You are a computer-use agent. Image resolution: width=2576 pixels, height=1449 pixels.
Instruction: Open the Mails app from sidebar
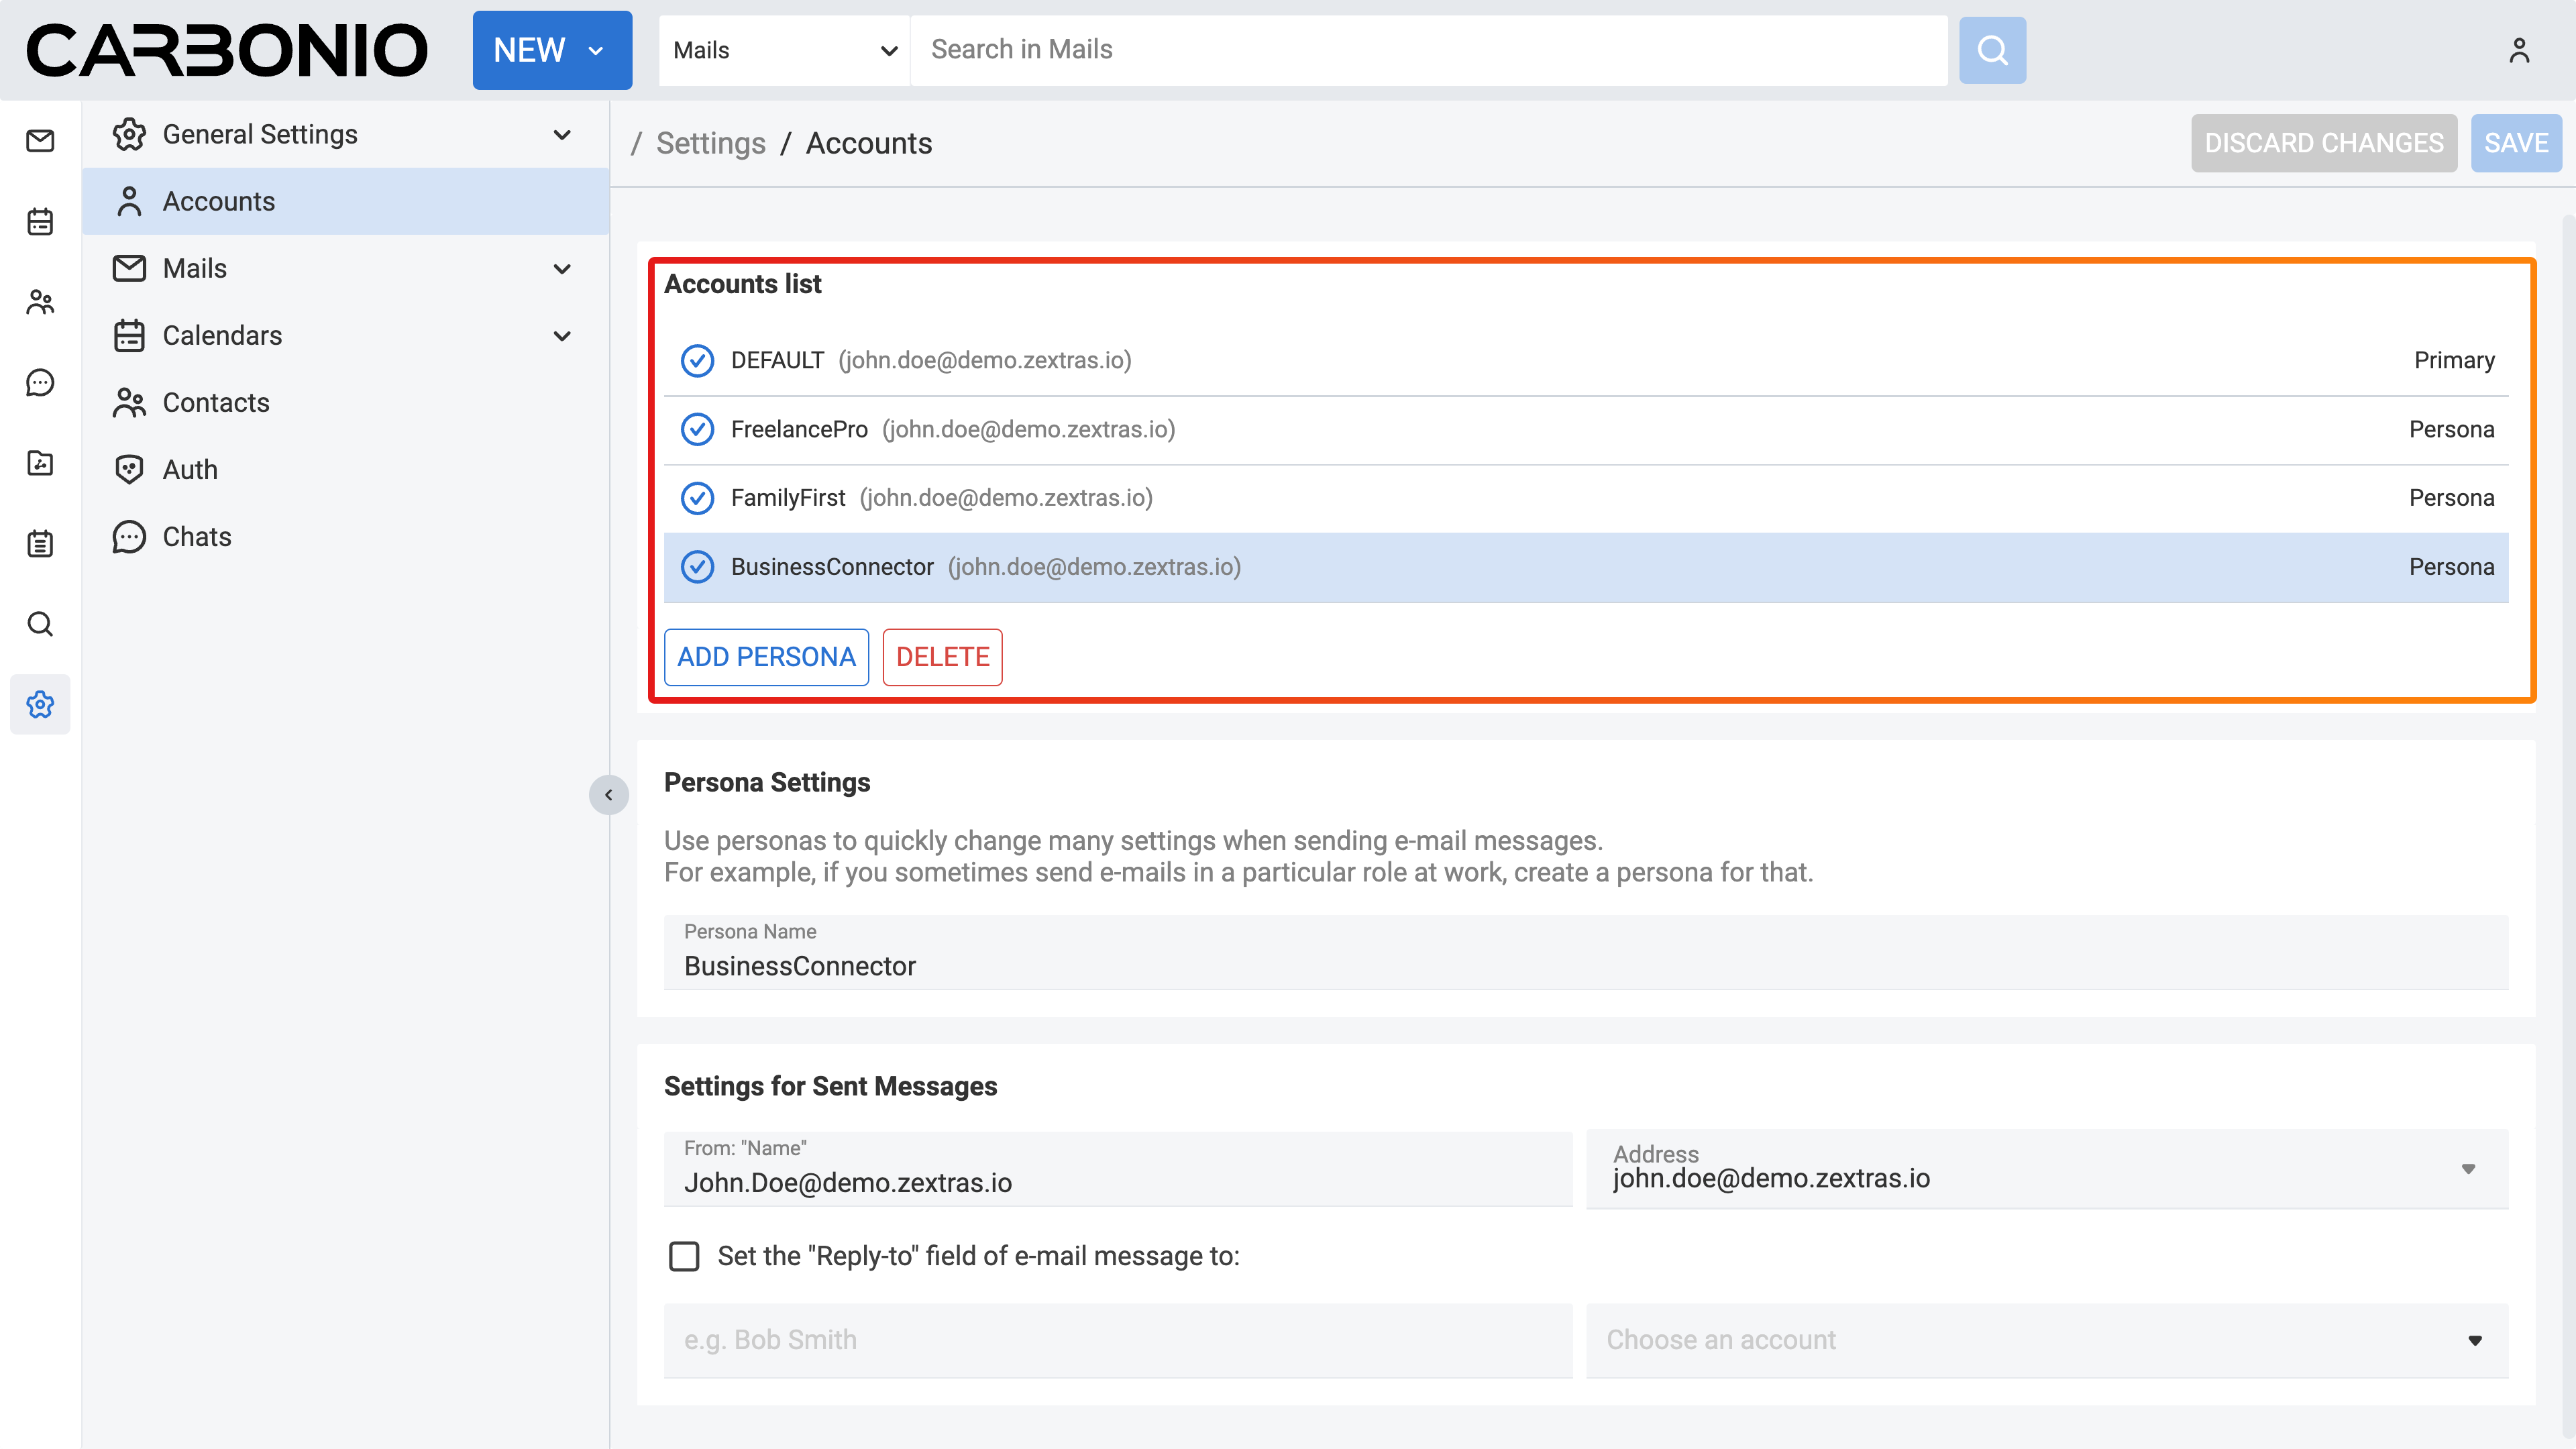(40, 141)
